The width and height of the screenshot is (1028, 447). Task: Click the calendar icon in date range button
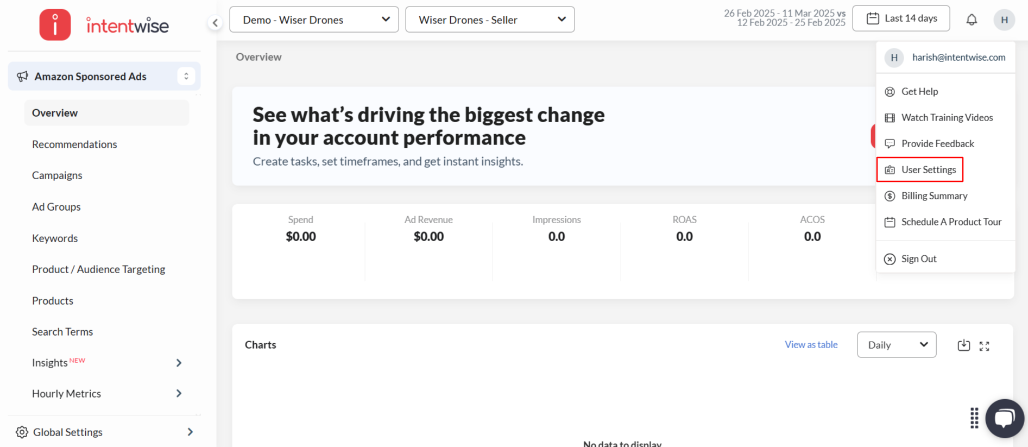point(873,18)
